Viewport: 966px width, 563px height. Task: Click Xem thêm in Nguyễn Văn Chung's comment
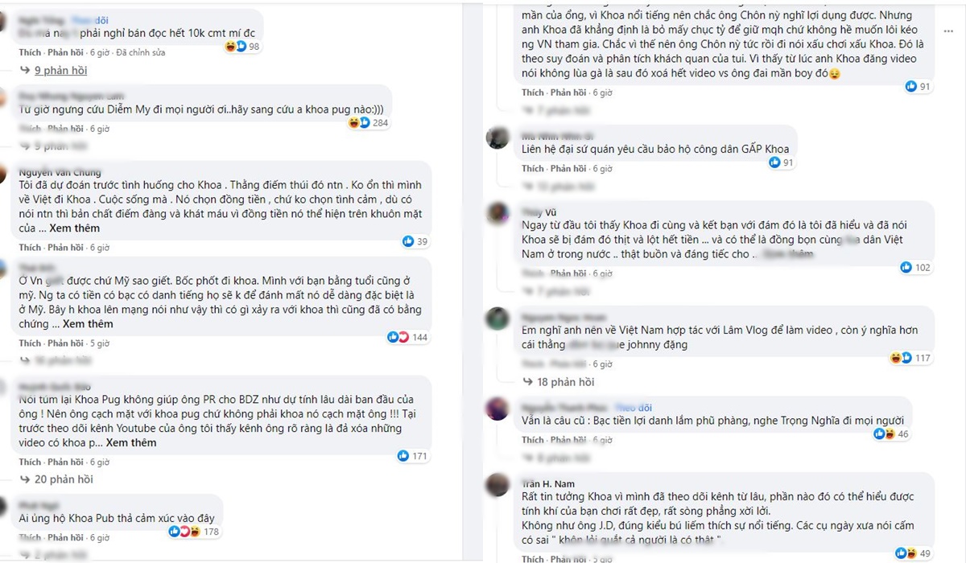(75, 228)
